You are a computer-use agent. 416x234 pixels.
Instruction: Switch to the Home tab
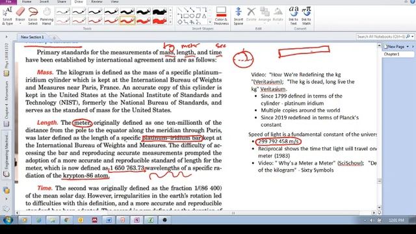[27, 2]
